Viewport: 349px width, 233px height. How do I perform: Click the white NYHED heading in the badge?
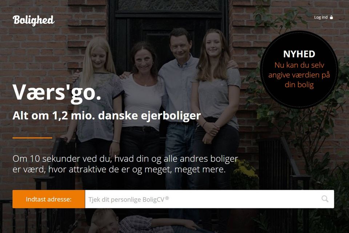point(299,54)
